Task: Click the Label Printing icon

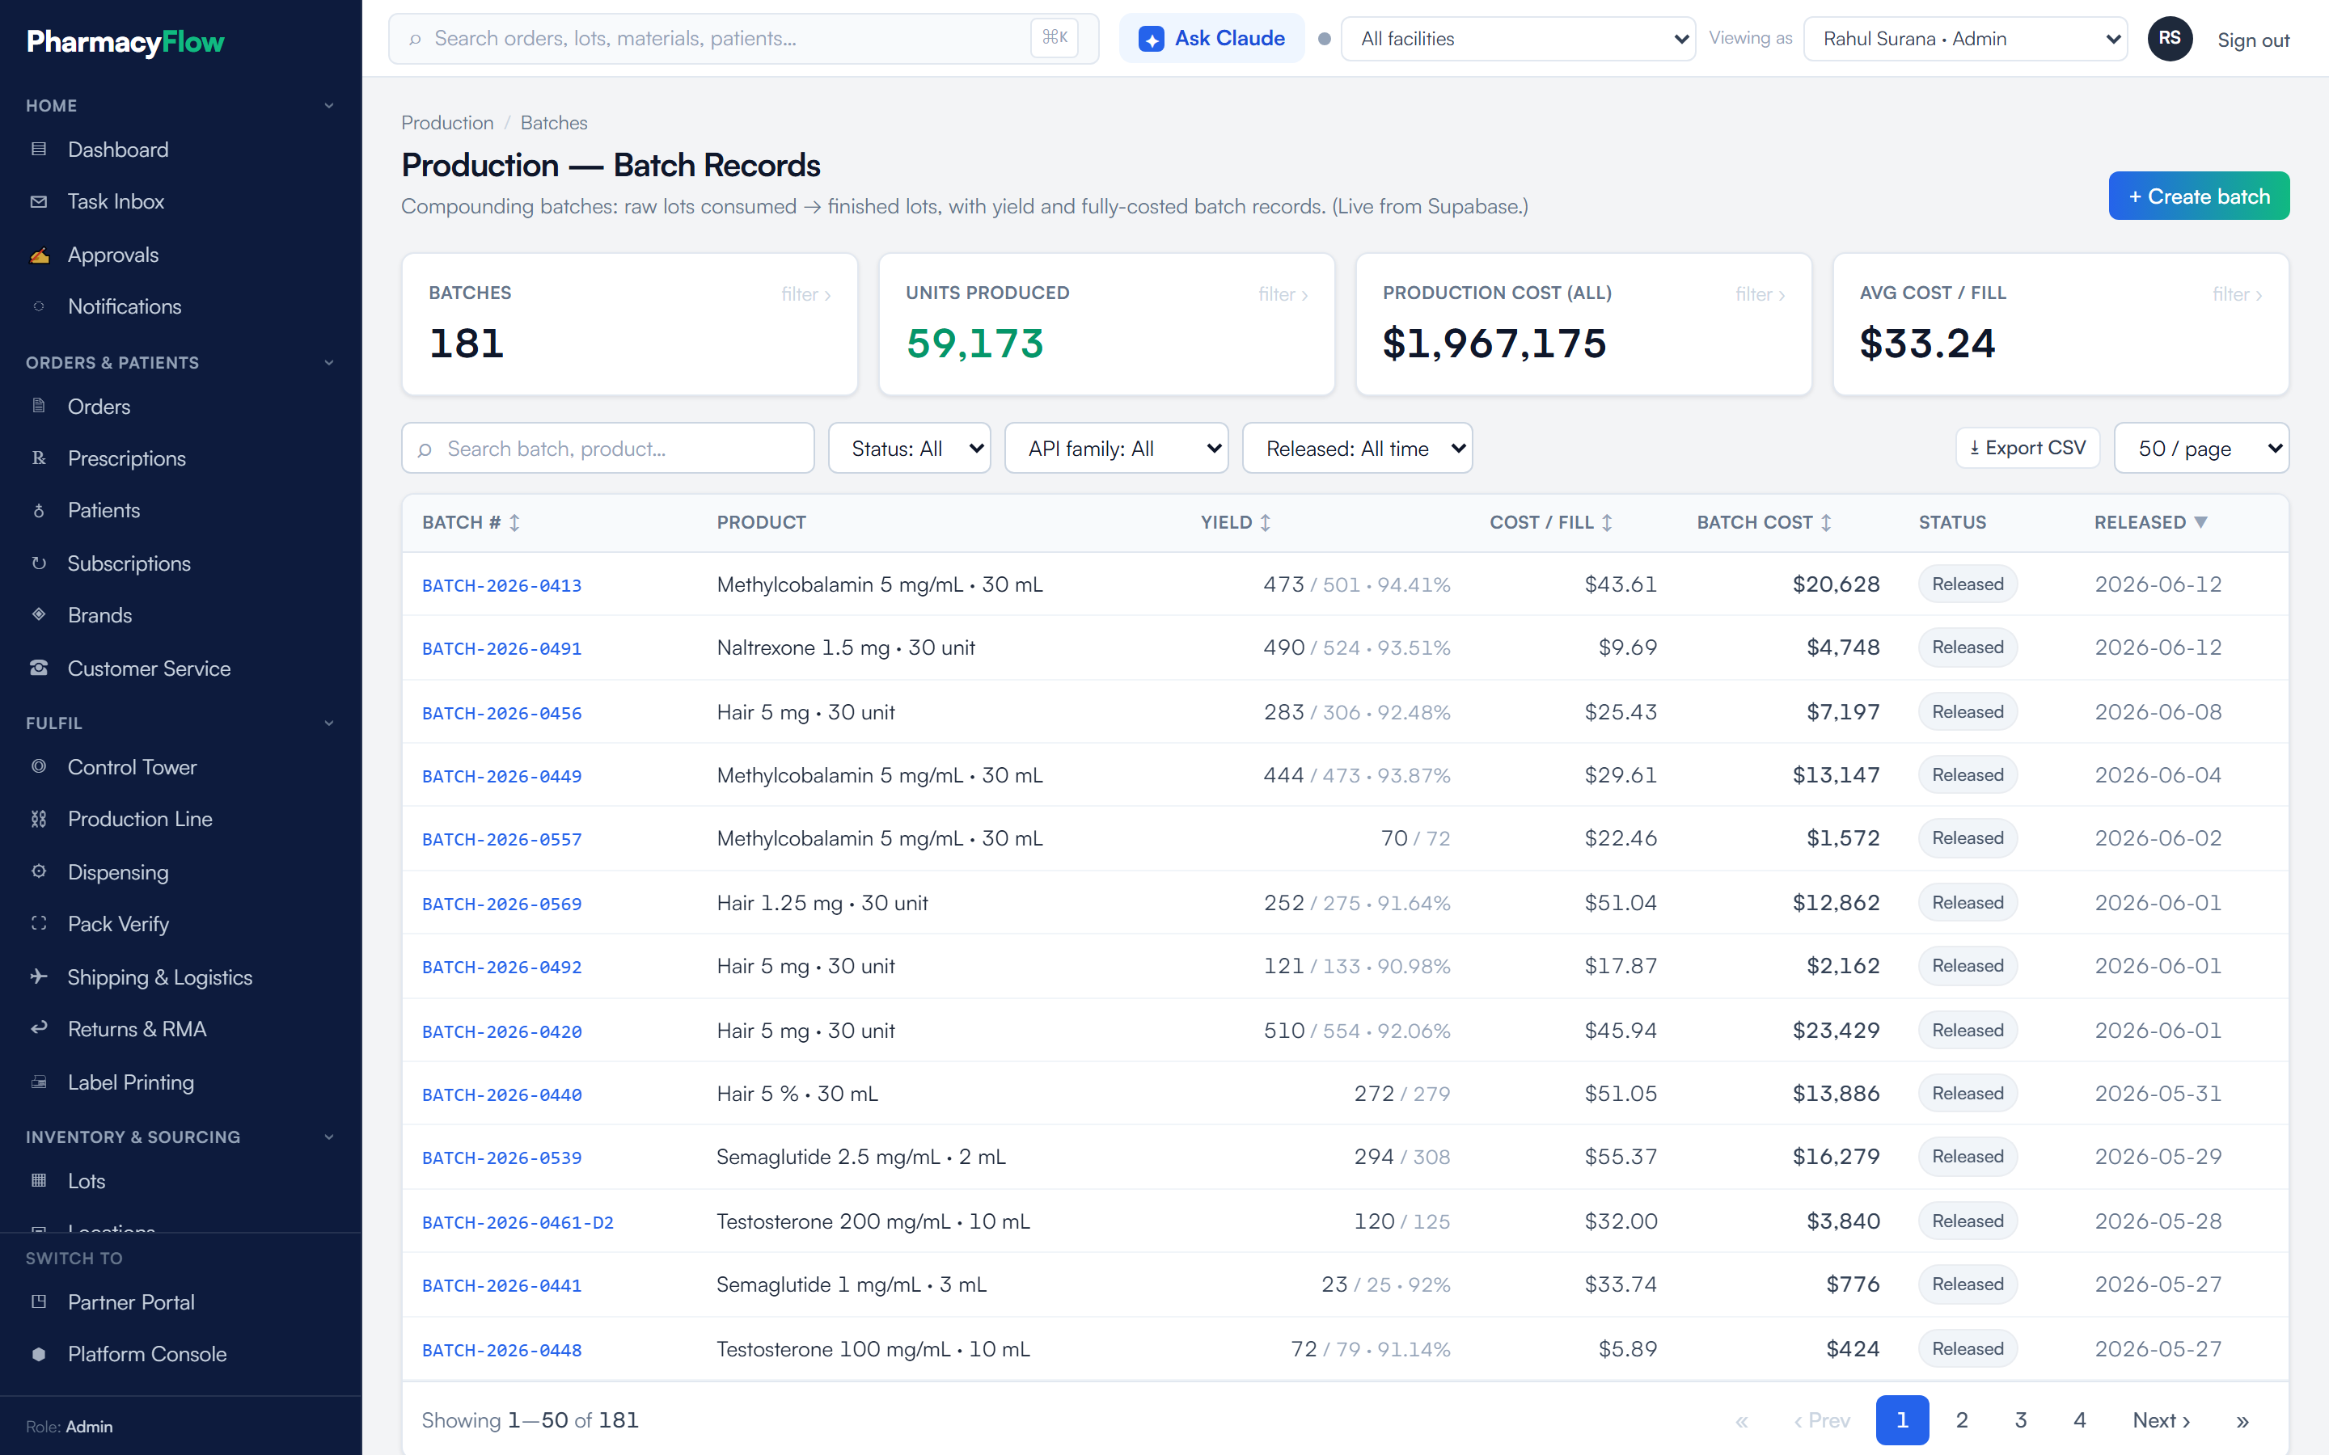Action: click(x=39, y=1082)
